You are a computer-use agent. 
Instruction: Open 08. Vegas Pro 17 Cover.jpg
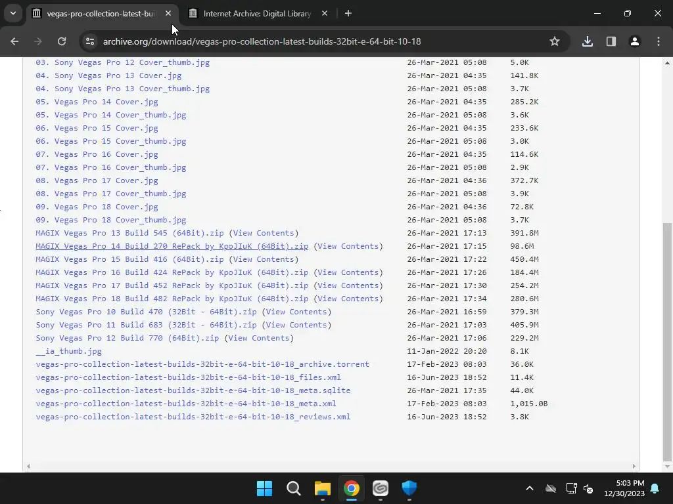[97, 180]
